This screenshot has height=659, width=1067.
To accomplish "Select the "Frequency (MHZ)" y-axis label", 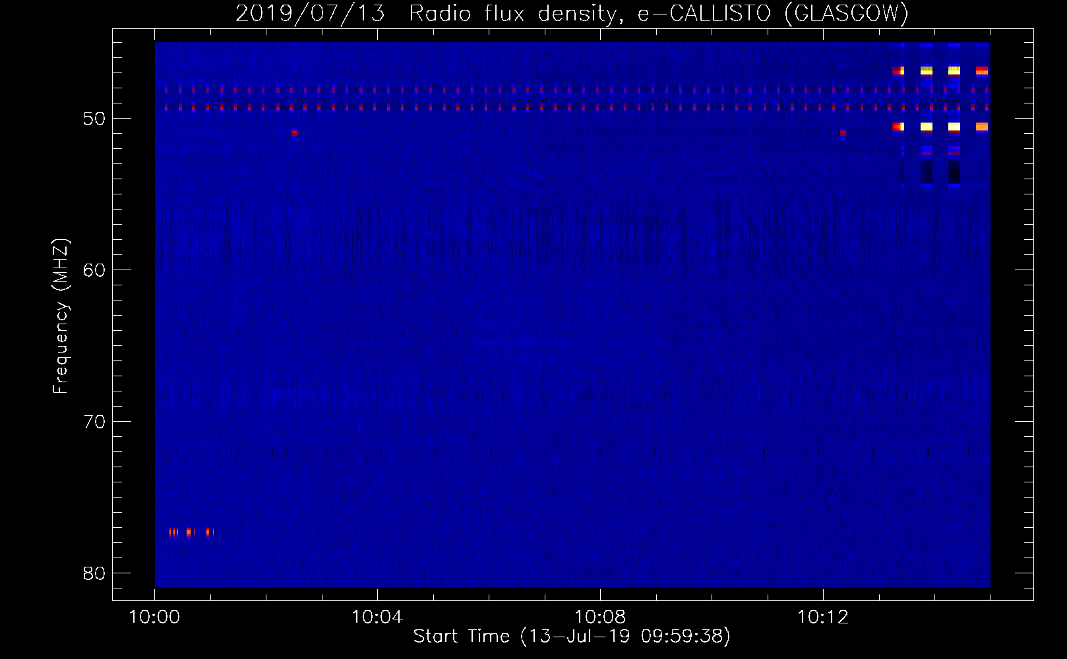I will [61, 316].
